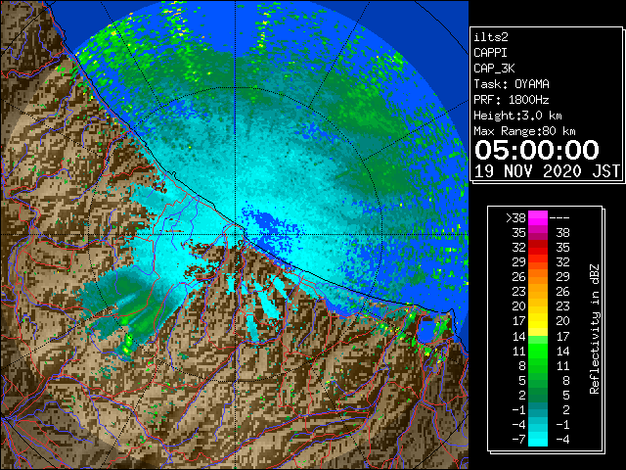
Task: Click the 'Max Range:80 km' line
Action: 524,131
